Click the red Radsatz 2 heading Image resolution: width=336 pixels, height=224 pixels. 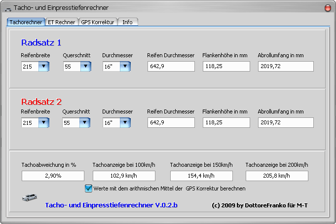(x=41, y=102)
